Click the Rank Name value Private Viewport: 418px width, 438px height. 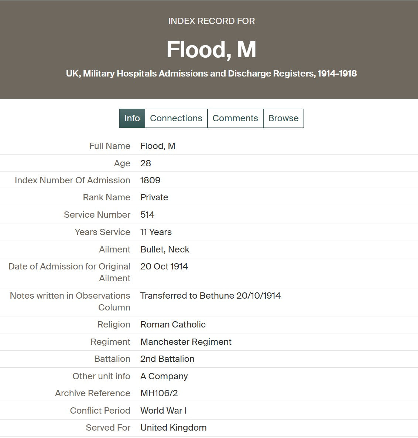tap(154, 197)
